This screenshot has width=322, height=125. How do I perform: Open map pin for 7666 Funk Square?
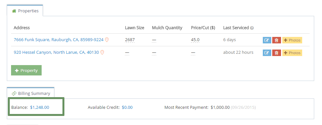[107, 40]
